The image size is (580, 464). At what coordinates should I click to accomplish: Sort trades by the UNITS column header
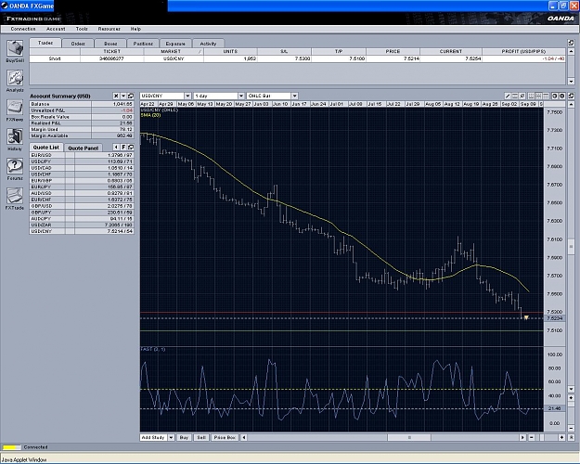coord(230,51)
